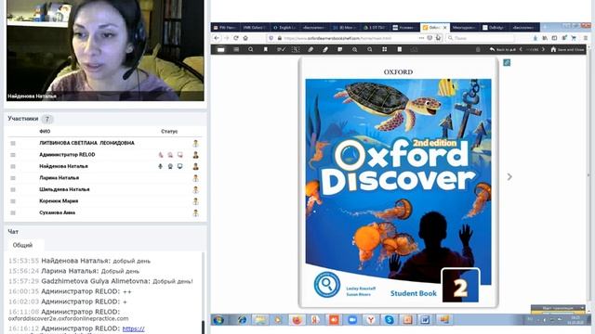Select the Общий chat tab
595x334 pixels.
click(x=22, y=245)
